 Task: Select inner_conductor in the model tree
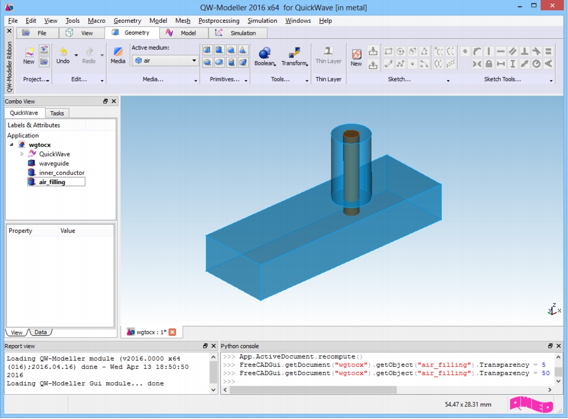pyautogui.click(x=62, y=173)
